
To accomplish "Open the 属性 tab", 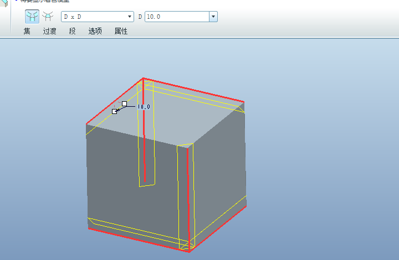I will tap(121, 31).
